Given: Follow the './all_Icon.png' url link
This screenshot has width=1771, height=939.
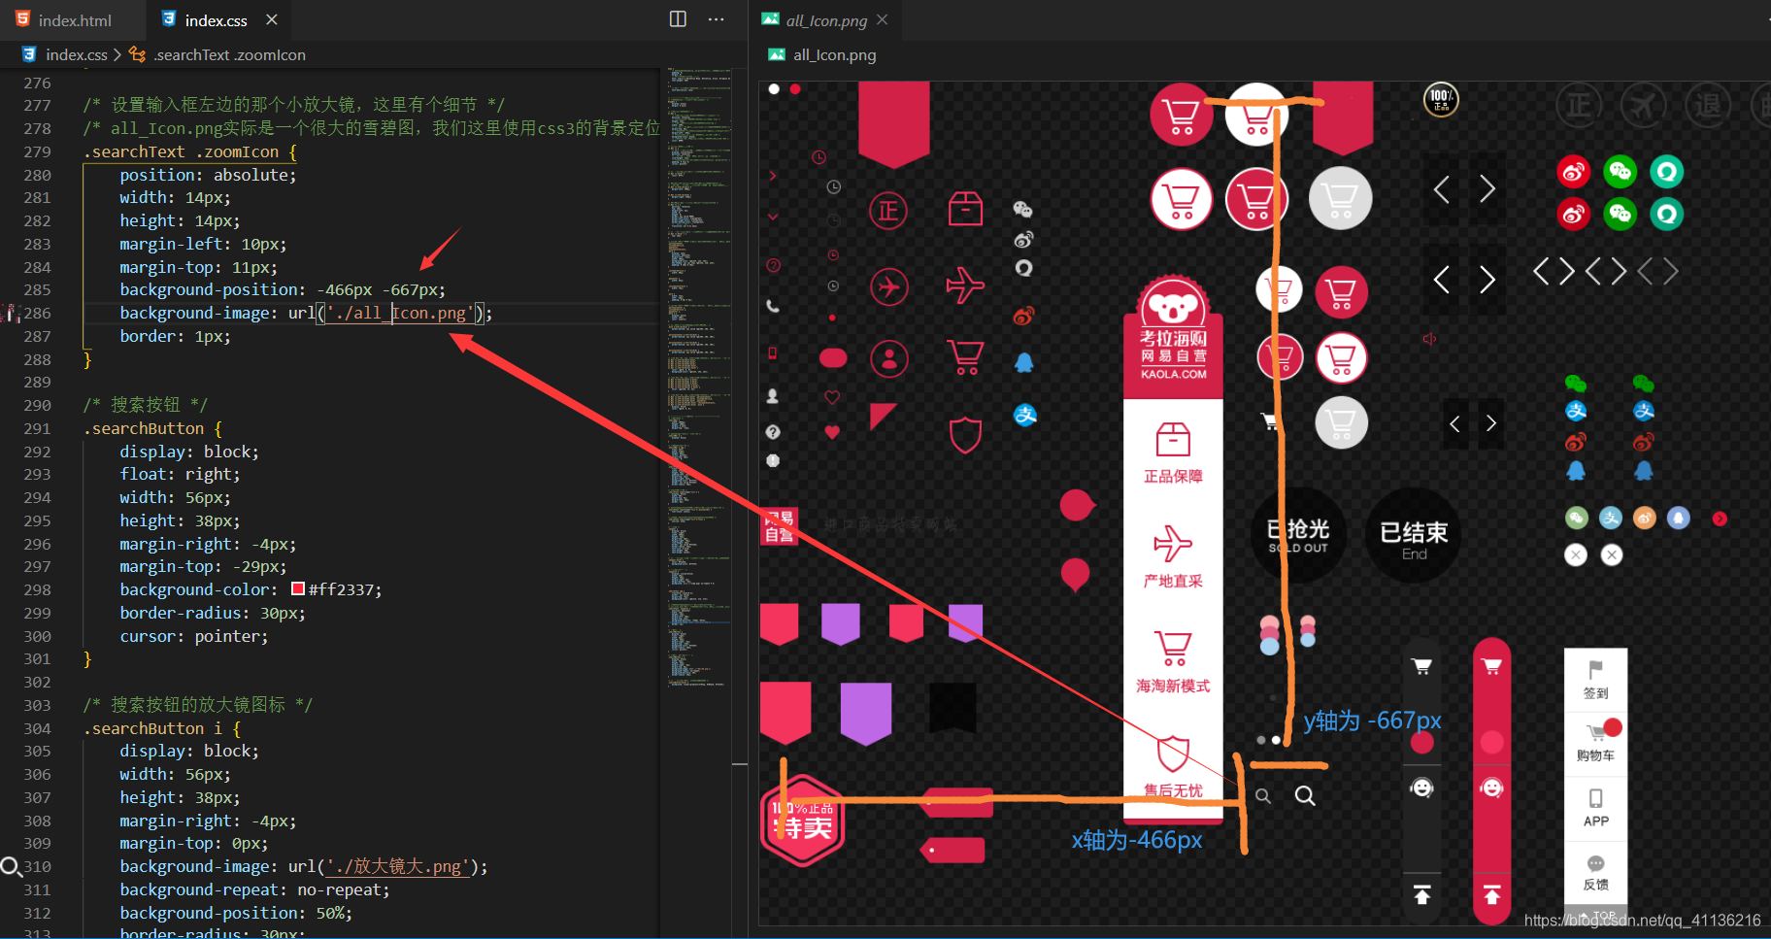Looking at the screenshot, I should [x=400, y=313].
